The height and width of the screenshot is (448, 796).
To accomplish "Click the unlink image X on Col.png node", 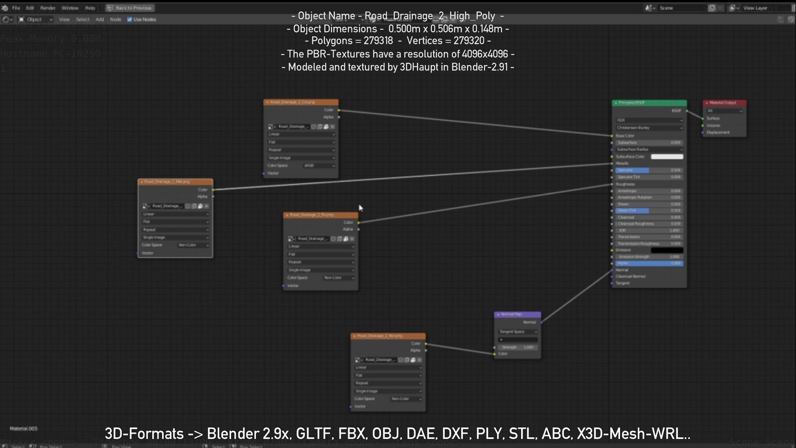I will coord(333,127).
